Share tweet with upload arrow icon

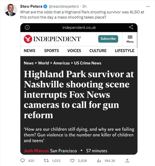coord(127,161)
